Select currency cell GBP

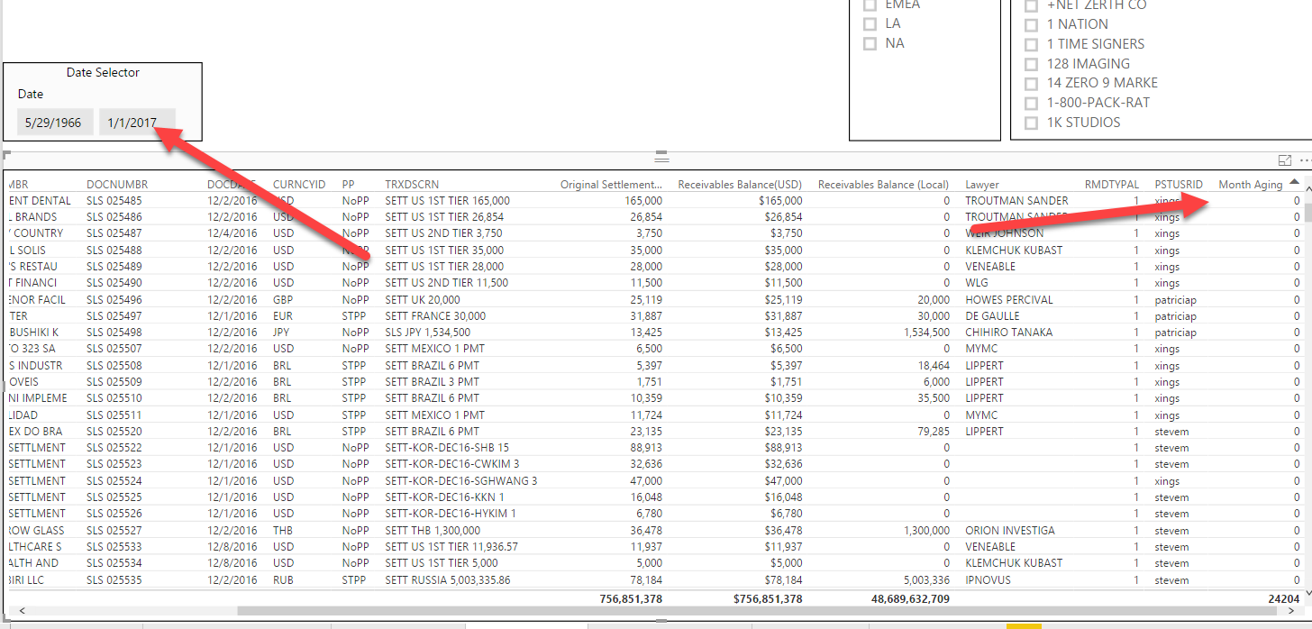(283, 299)
